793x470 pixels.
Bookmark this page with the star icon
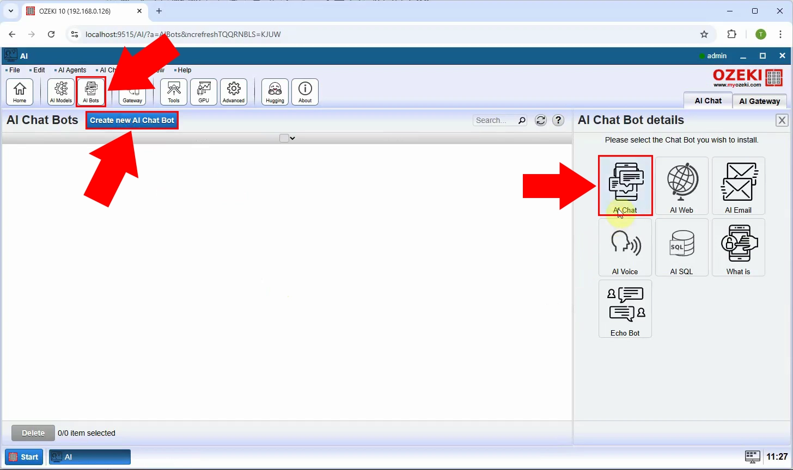point(704,34)
